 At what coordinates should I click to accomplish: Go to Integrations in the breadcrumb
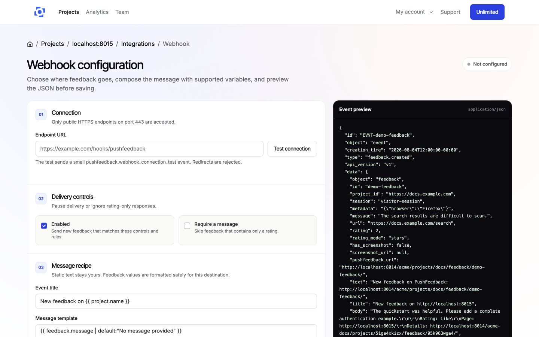click(138, 44)
